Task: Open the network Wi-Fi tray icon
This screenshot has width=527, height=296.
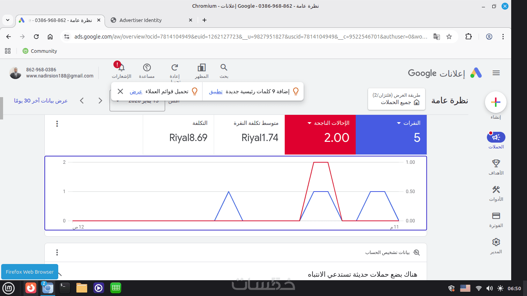Action: (x=479, y=288)
